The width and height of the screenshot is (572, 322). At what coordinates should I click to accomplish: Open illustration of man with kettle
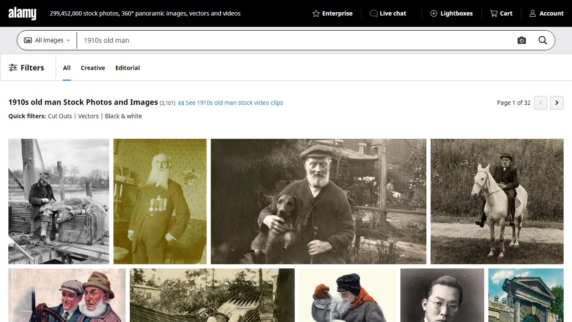[348, 295]
